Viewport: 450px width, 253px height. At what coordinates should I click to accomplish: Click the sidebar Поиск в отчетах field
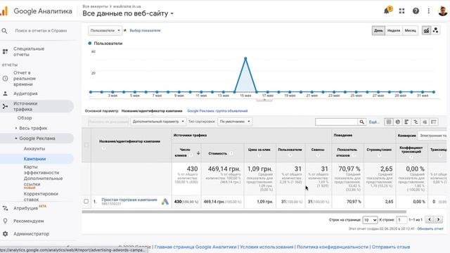coord(41,30)
